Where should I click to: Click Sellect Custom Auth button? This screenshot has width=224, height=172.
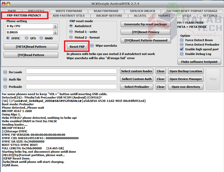[x=137, y=79]
